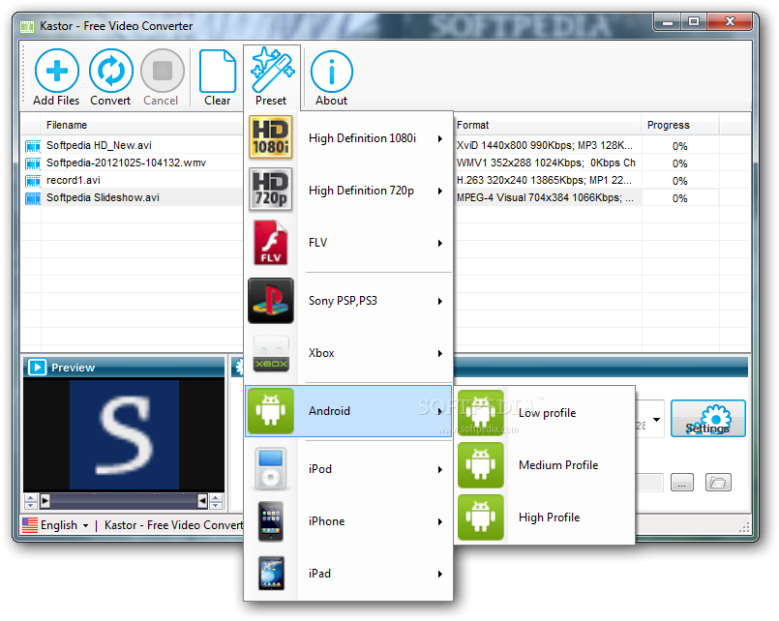Open output folder with the folder icon button
Viewport: 779px width, 621px height.
[x=718, y=482]
